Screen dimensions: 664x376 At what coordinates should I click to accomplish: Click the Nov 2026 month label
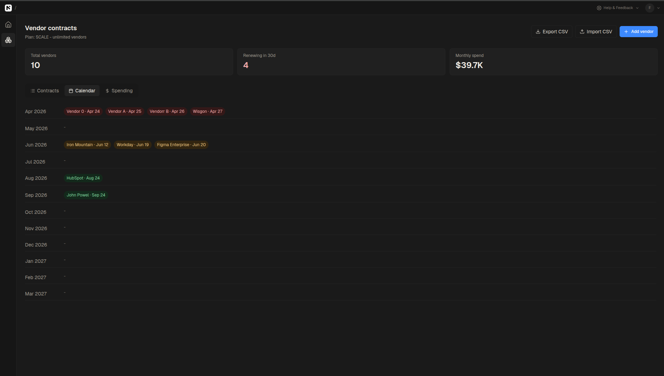[36, 228]
